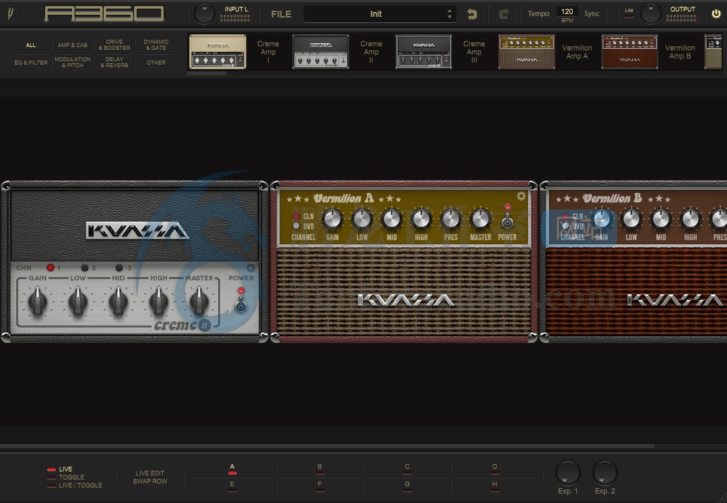Image resolution: width=727 pixels, height=503 pixels.
Task: Open the Vermilion A settings gear
Action: click(x=521, y=196)
